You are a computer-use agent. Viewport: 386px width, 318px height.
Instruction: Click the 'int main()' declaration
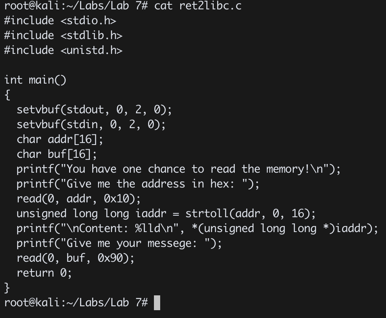[35, 80]
